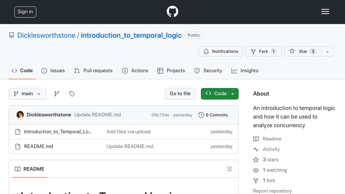This screenshot has height=194, width=345.
Task: Click the Sign in button
Action: click(x=25, y=12)
